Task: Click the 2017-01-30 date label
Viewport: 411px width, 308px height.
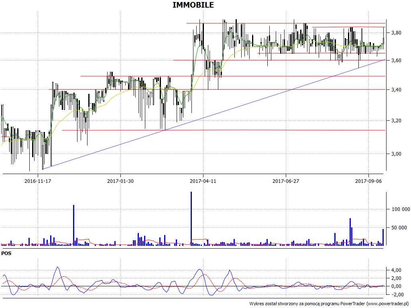Action: 120,181
